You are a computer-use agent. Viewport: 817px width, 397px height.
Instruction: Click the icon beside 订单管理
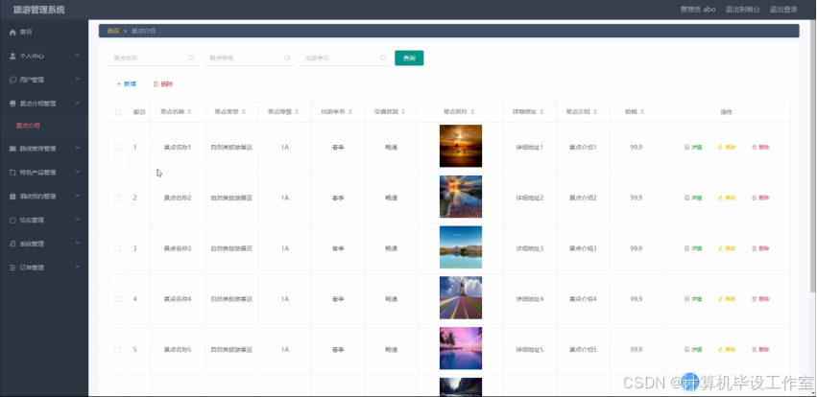(x=13, y=268)
